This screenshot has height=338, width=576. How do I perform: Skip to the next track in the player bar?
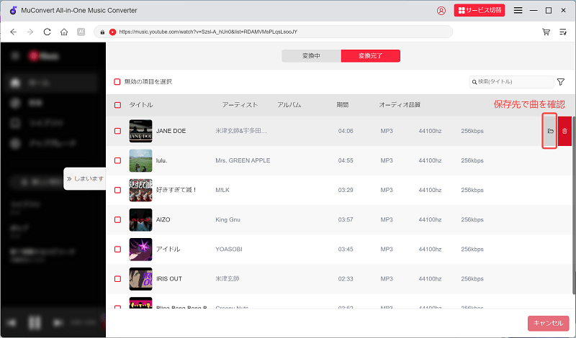coord(58,323)
